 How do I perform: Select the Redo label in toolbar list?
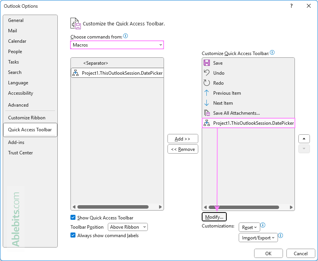coord(218,83)
